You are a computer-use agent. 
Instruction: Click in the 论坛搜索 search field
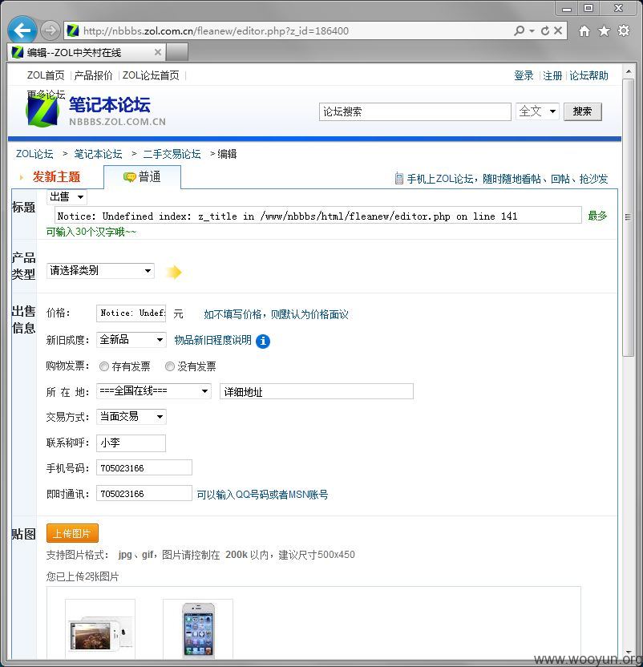point(415,112)
